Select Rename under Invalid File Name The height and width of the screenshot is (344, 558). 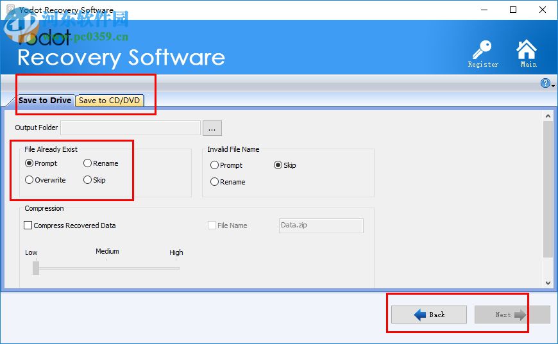tap(228, 182)
